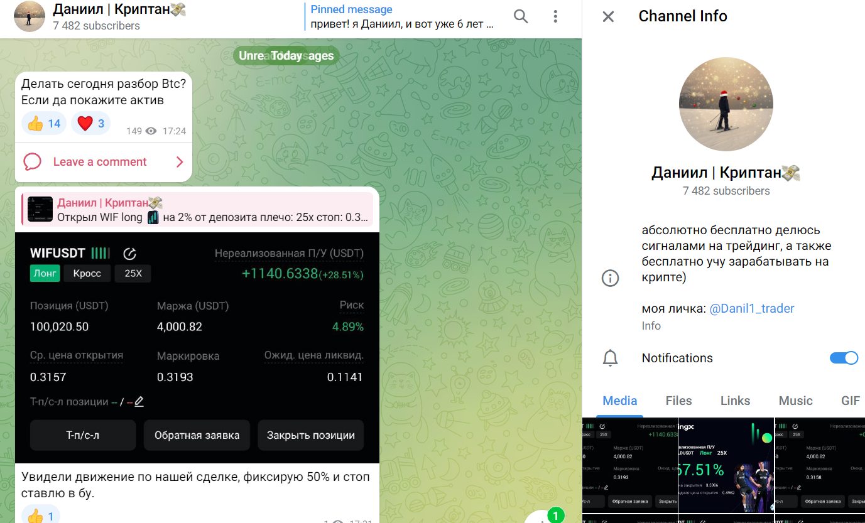Click the bell icon beside Notifications
Viewport: 865px width, 523px height.
pyautogui.click(x=610, y=358)
